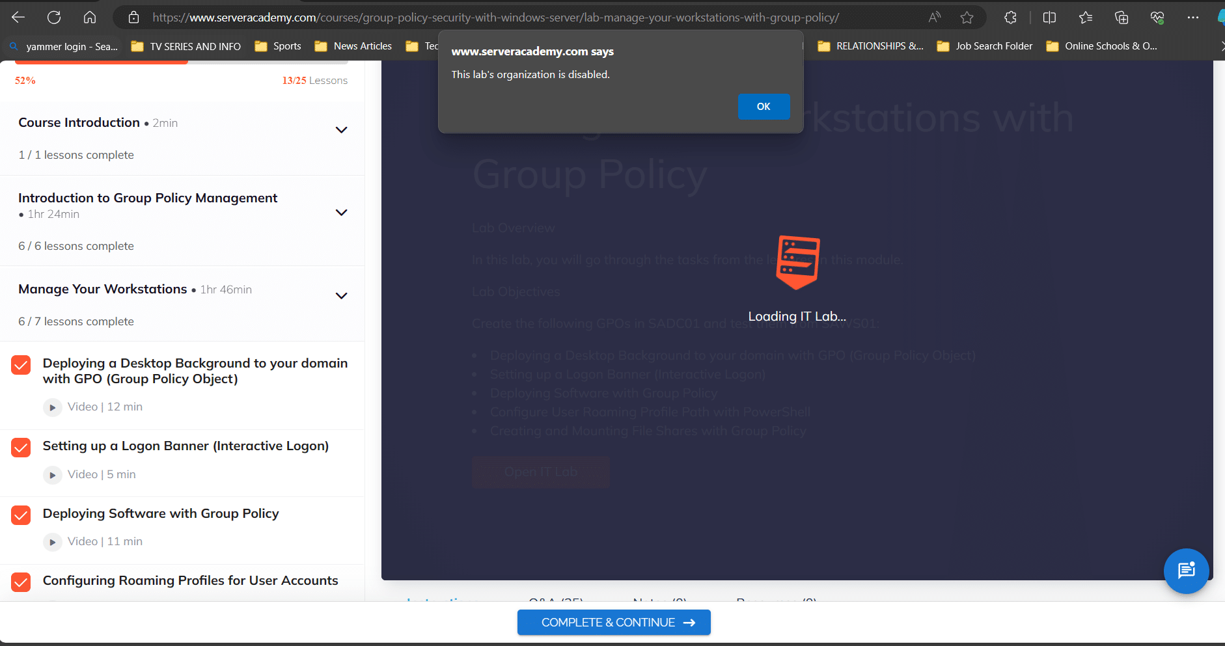Click the browser address bar URL
The height and width of the screenshot is (646, 1225).
coord(495,18)
